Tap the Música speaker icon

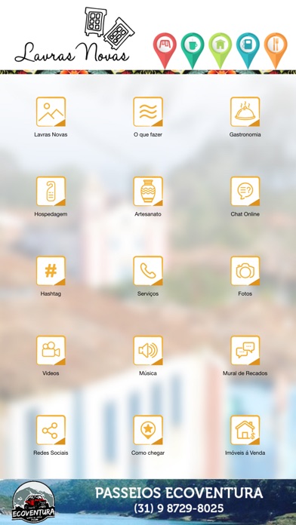(x=148, y=351)
